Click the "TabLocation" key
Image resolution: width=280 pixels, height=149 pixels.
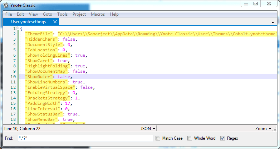(41, 50)
